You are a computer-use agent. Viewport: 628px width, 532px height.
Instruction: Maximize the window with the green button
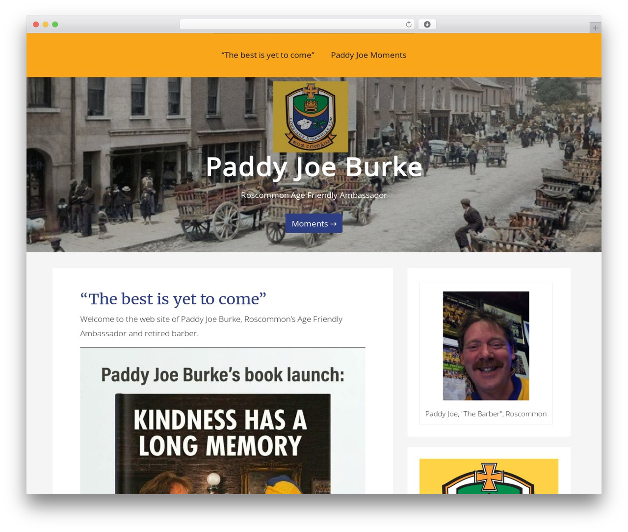click(x=55, y=25)
